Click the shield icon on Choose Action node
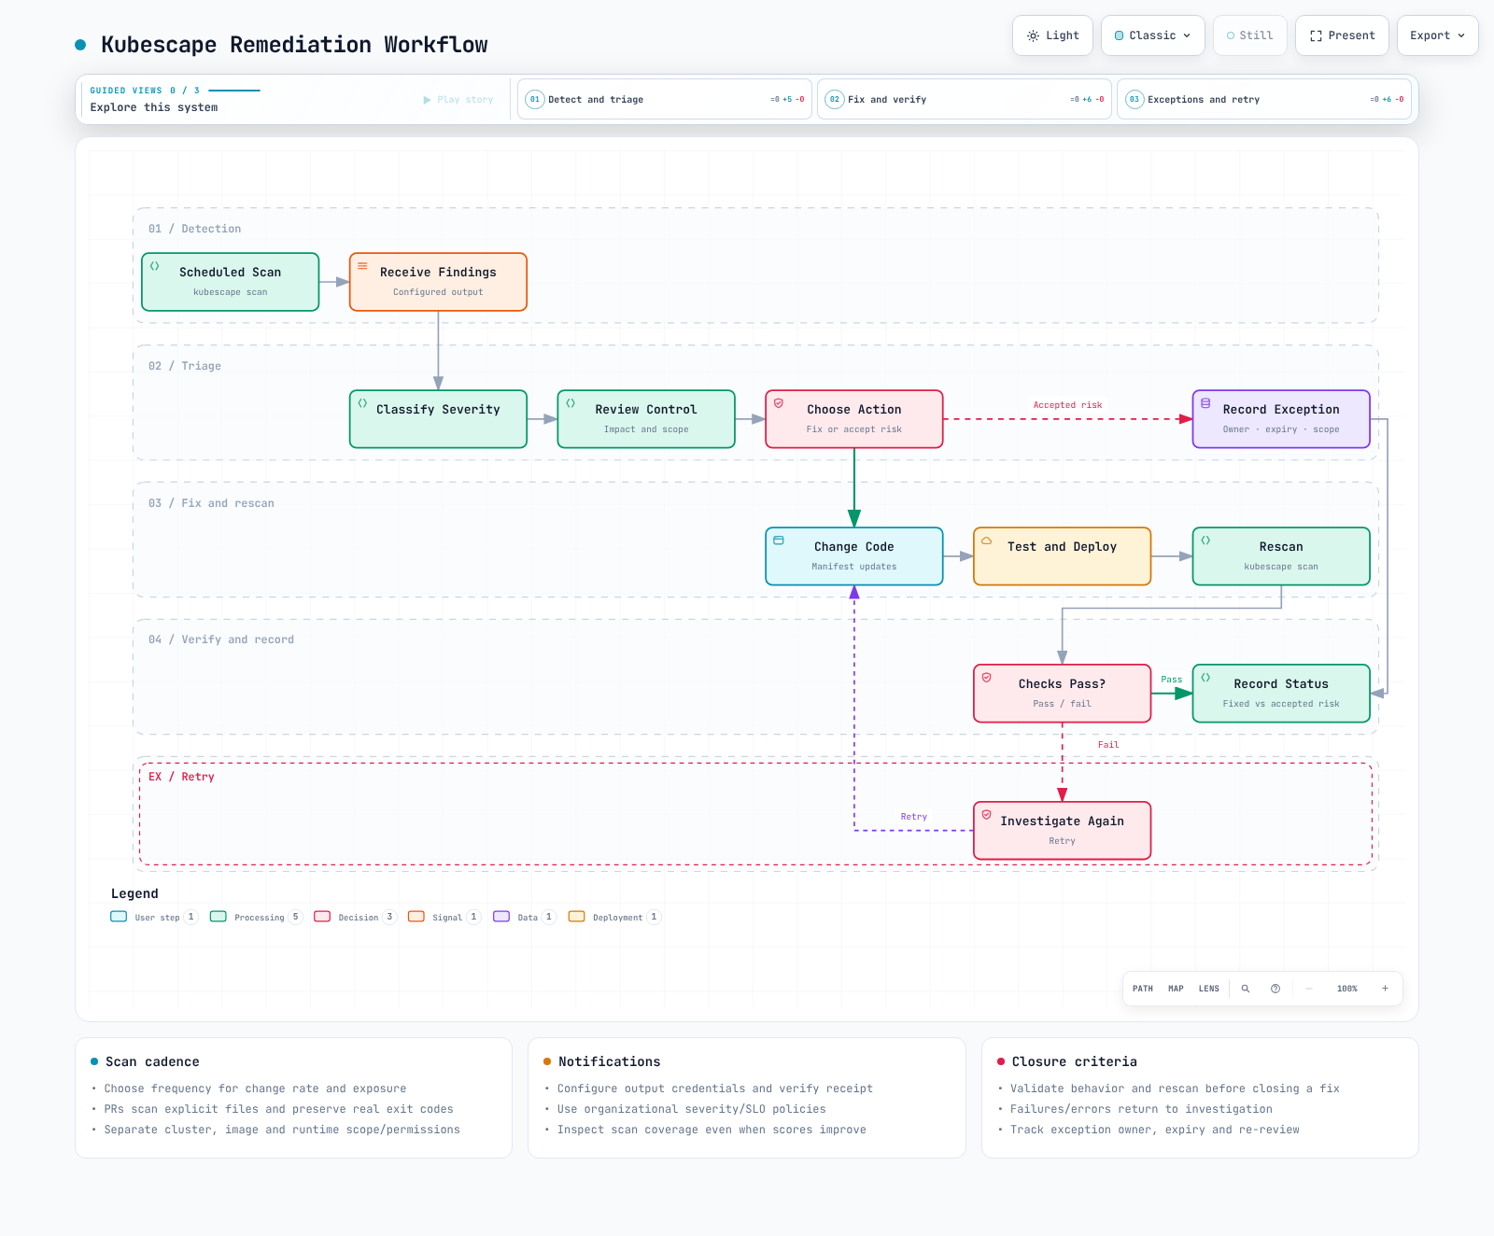 point(779,403)
